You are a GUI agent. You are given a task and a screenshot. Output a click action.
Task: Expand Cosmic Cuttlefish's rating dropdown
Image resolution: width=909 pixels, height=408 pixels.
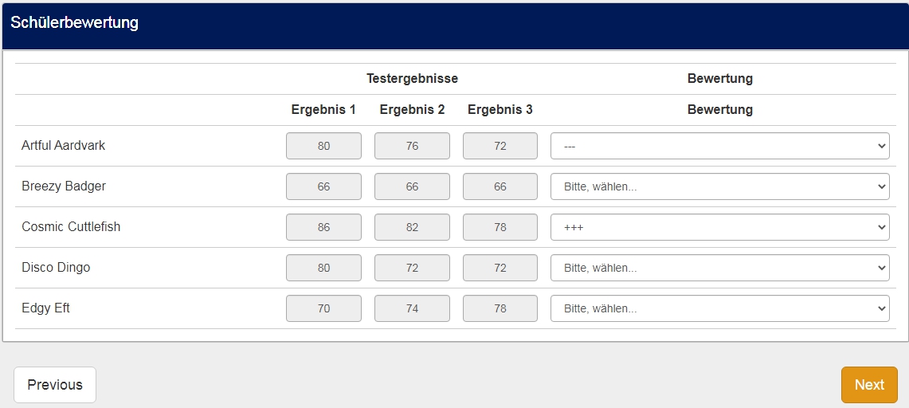tap(719, 227)
